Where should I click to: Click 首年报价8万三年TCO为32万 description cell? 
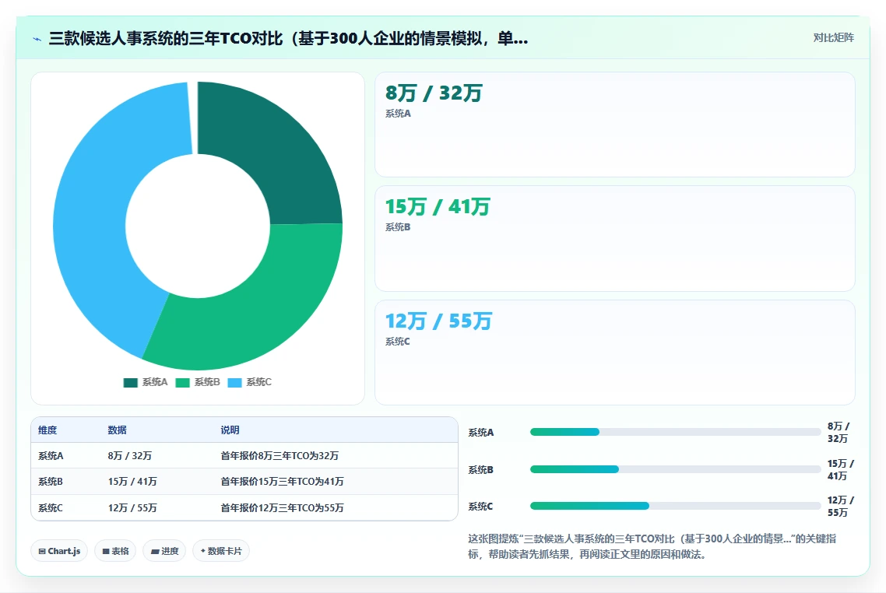(x=280, y=456)
